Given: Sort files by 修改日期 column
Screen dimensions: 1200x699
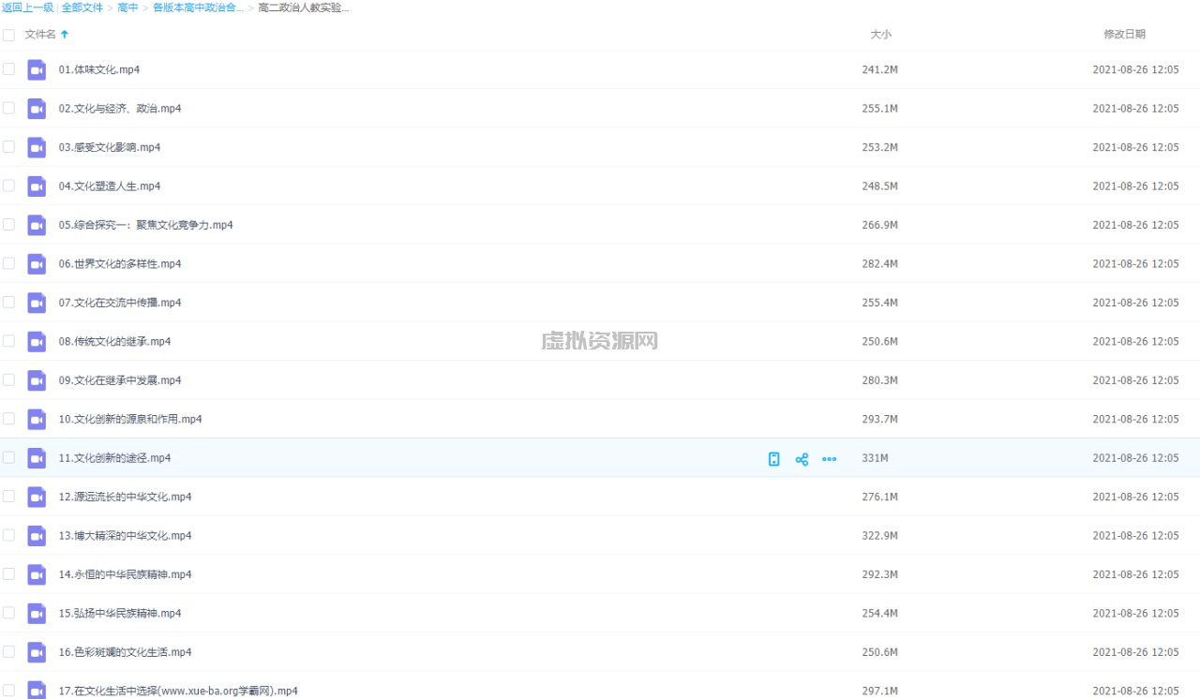Looking at the screenshot, I should tap(1124, 35).
